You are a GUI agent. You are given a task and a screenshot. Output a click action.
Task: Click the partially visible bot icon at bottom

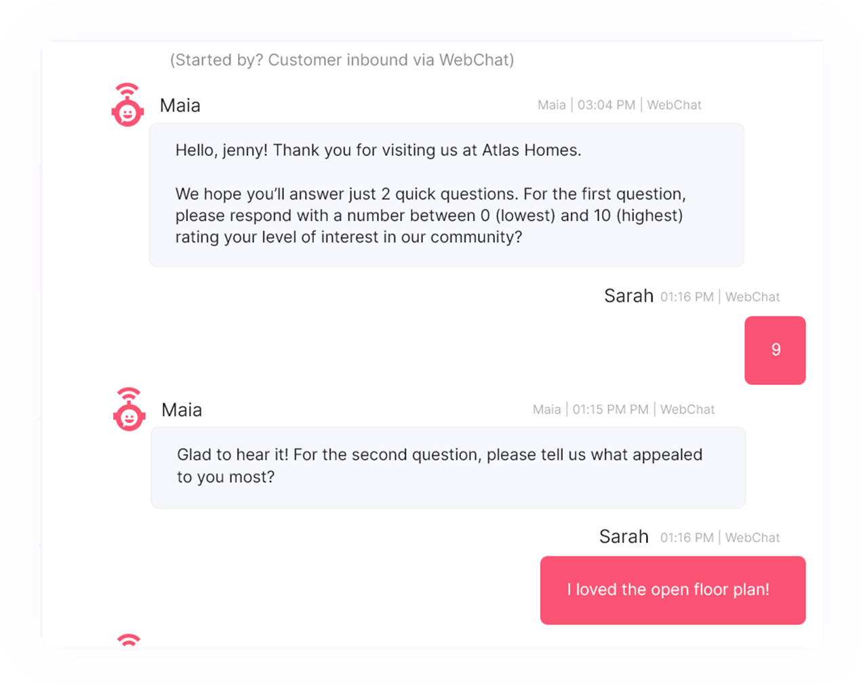tap(128, 641)
